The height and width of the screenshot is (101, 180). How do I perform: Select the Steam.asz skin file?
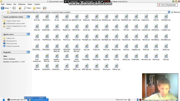67,57
